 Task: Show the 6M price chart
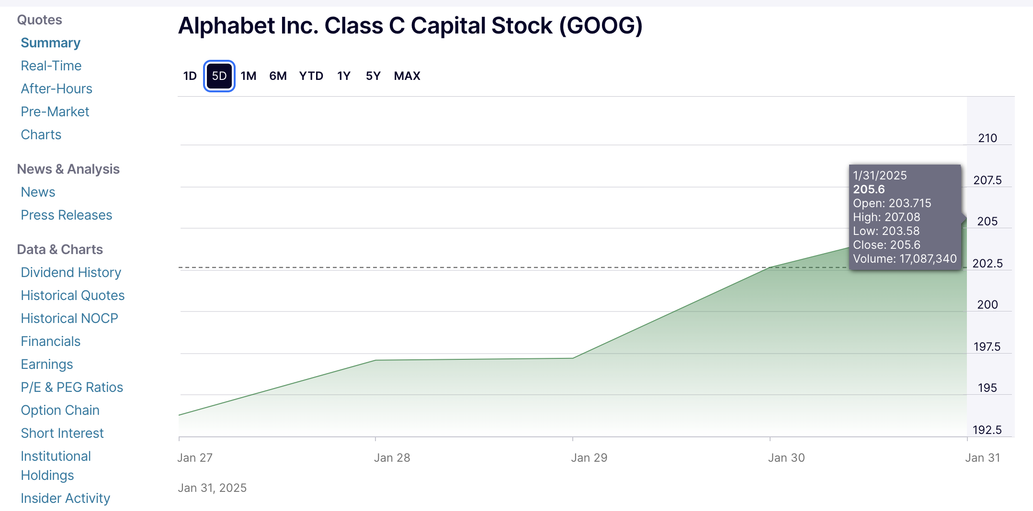278,76
